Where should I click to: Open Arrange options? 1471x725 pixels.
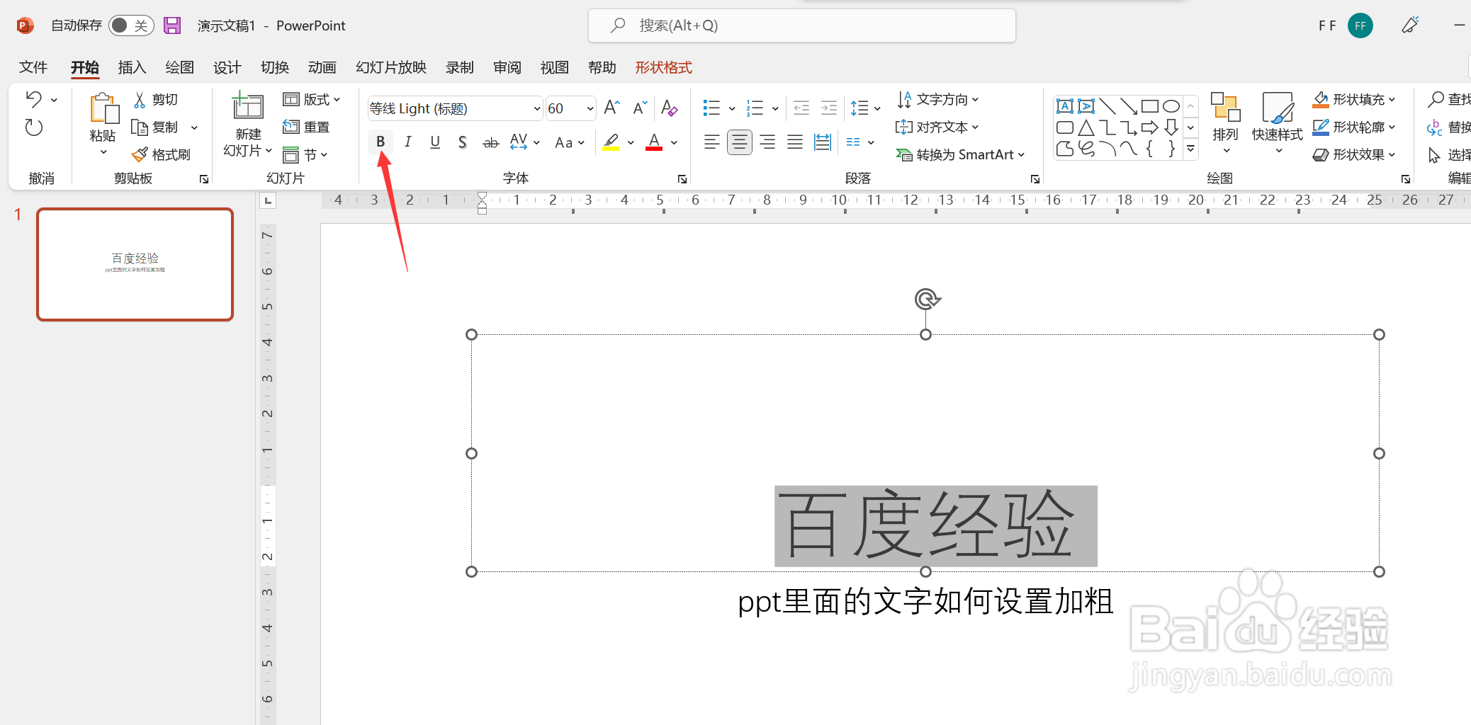click(x=1225, y=125)
